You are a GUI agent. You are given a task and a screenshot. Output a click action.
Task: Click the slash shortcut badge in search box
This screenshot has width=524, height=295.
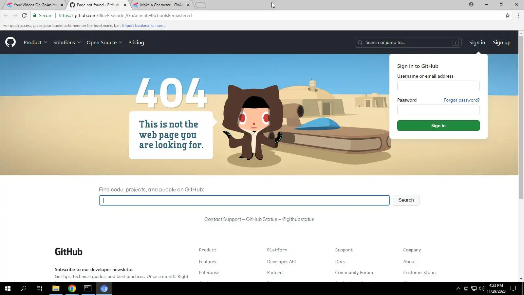click(x=456, y=42)
